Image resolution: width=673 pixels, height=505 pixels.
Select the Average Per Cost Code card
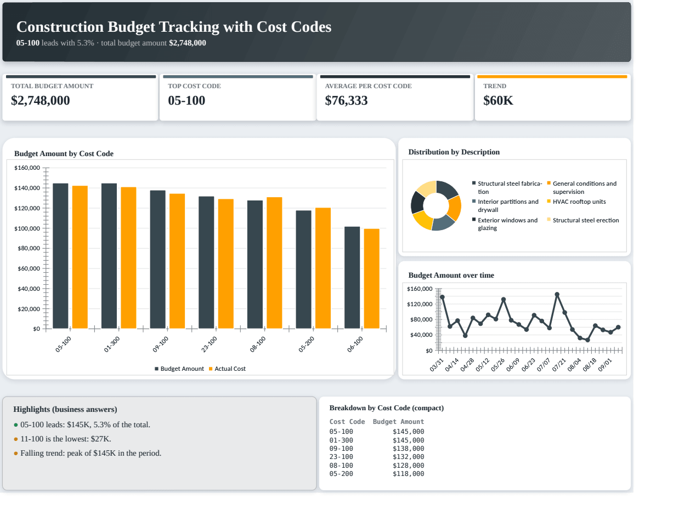tap(395, 97)
